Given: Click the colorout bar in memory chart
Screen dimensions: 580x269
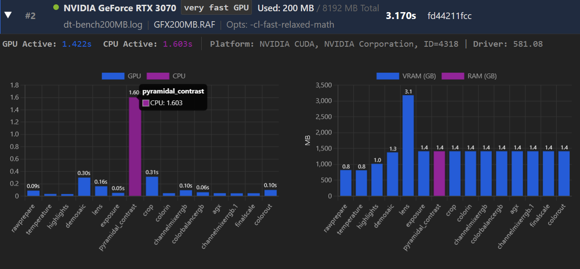Looking at the screenshot, I should pos(564,174).
